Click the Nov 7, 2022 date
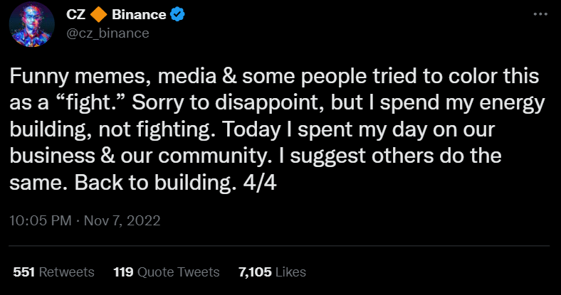 click(122, 220)
